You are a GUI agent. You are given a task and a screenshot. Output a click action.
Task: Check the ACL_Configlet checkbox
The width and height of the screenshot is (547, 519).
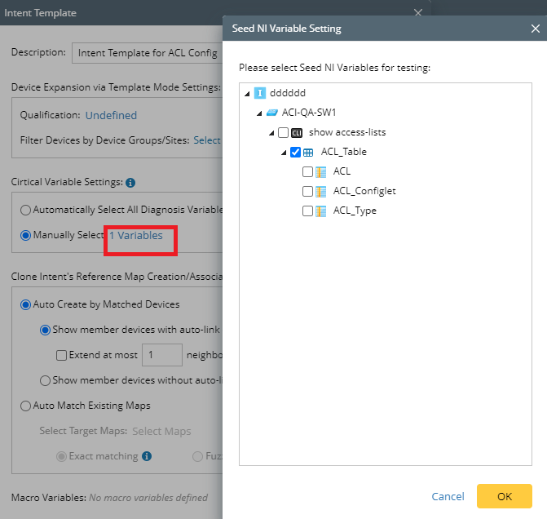307,192
